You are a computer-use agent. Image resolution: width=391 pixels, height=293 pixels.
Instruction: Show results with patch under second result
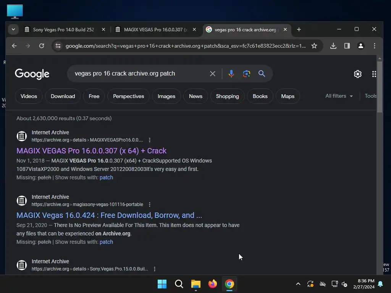(106, 242)
